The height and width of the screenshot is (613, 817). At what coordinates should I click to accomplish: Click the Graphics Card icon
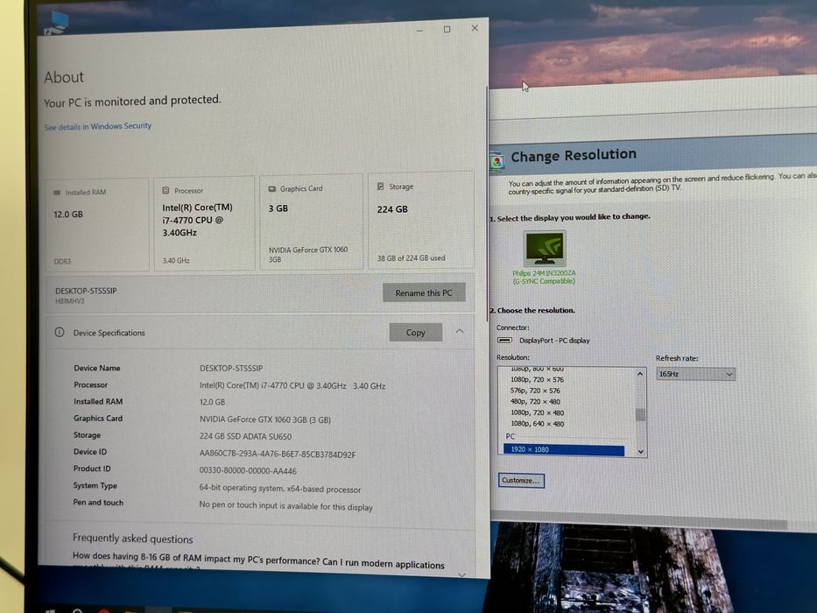(x=272, y=188)
